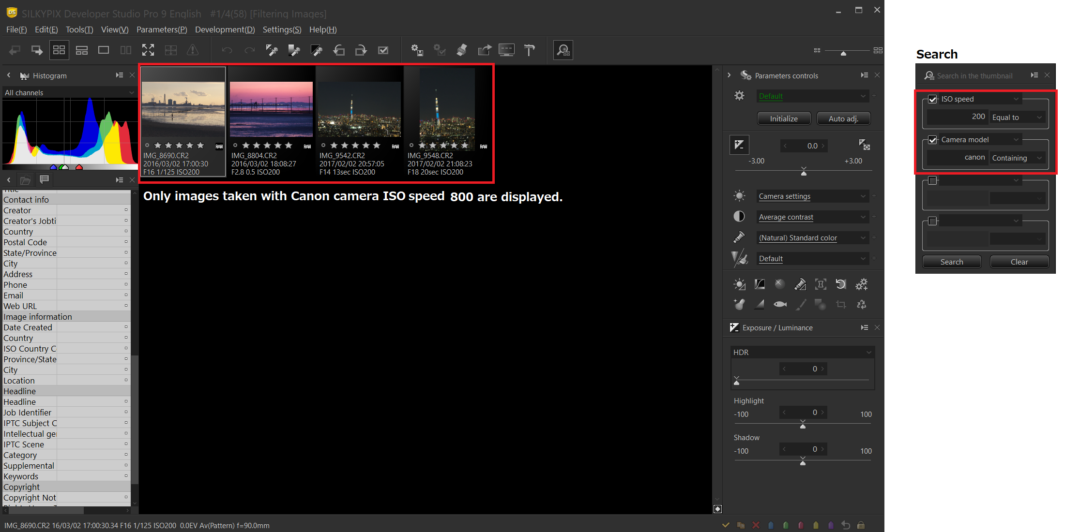Click the sharpness noise reduction icon

pyautogui.click(x=739, y=259)
